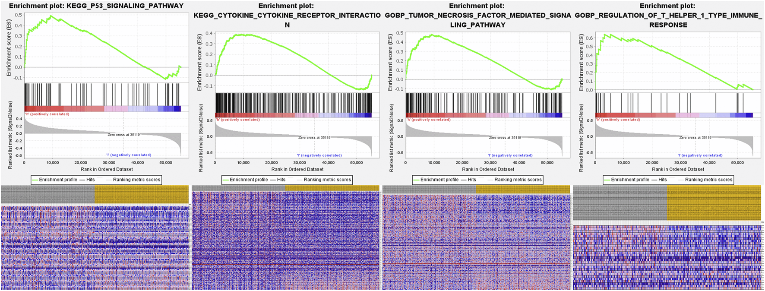Click 'Enrichment score (ES)' axis label of the T helper plot
Screen dimensions: 765x291
pyautogui.click(x=581, y=63)
